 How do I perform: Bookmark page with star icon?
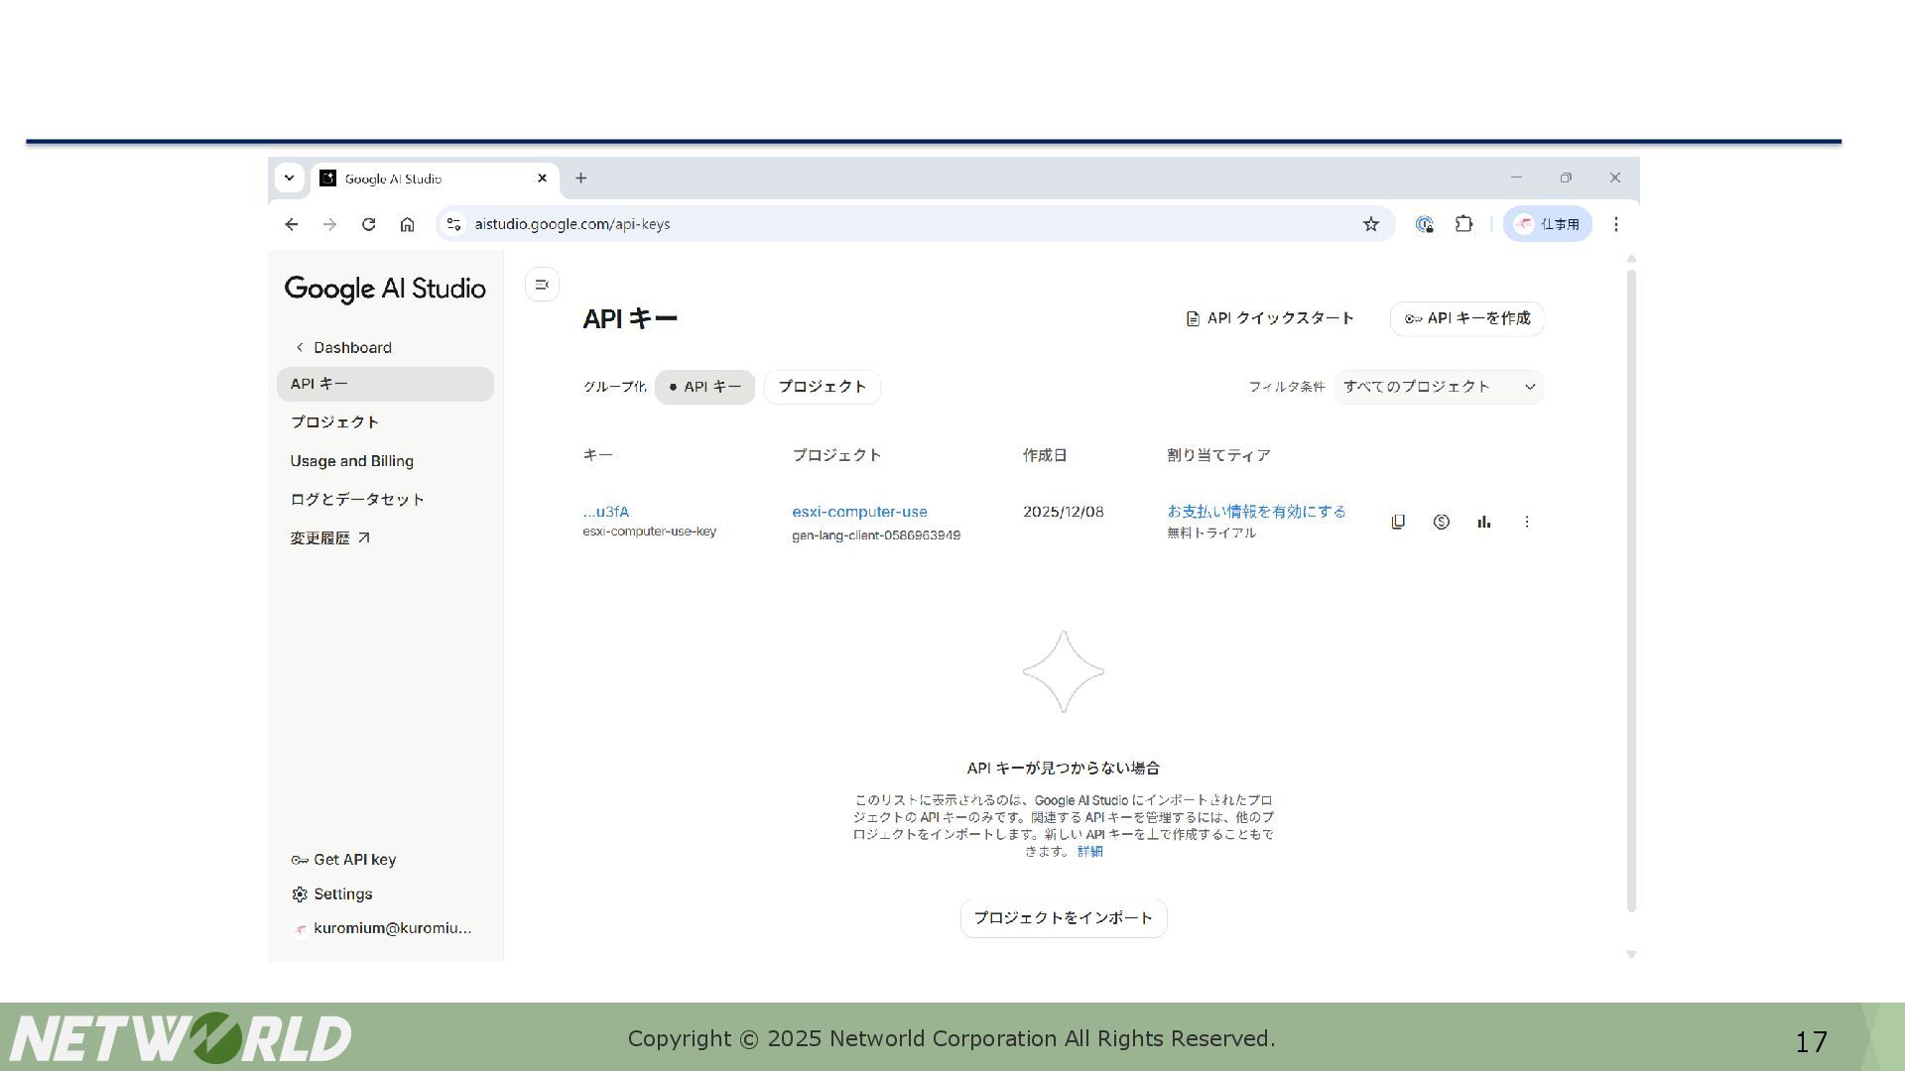point(1370,224)
